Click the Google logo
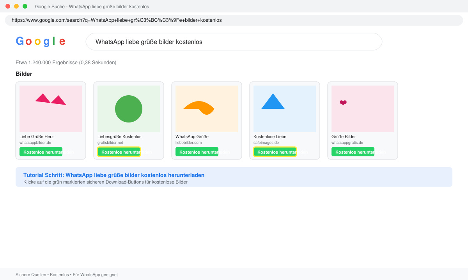468x280 pixels. click(41, 42)
